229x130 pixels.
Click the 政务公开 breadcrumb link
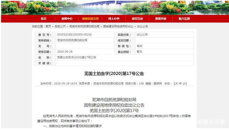[60, 26]
